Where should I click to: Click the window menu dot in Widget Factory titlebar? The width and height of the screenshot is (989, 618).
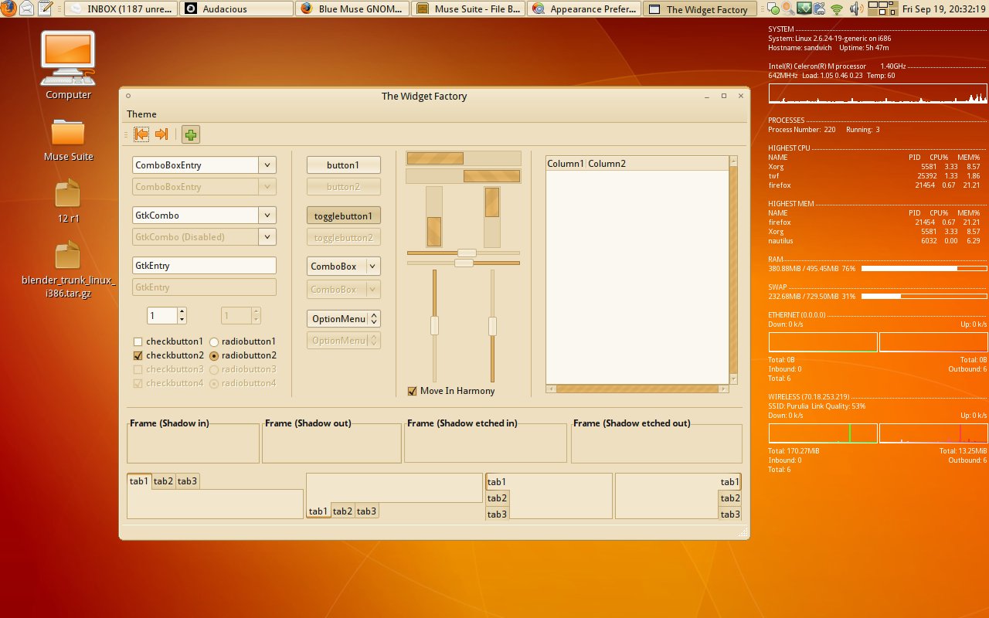(128, 96)
